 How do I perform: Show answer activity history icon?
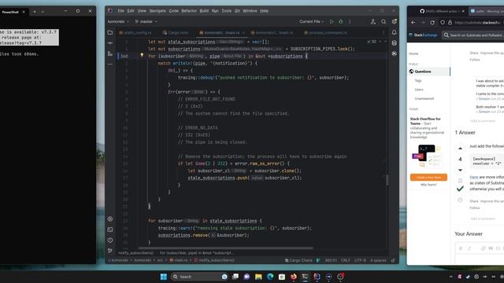(460, 200)
